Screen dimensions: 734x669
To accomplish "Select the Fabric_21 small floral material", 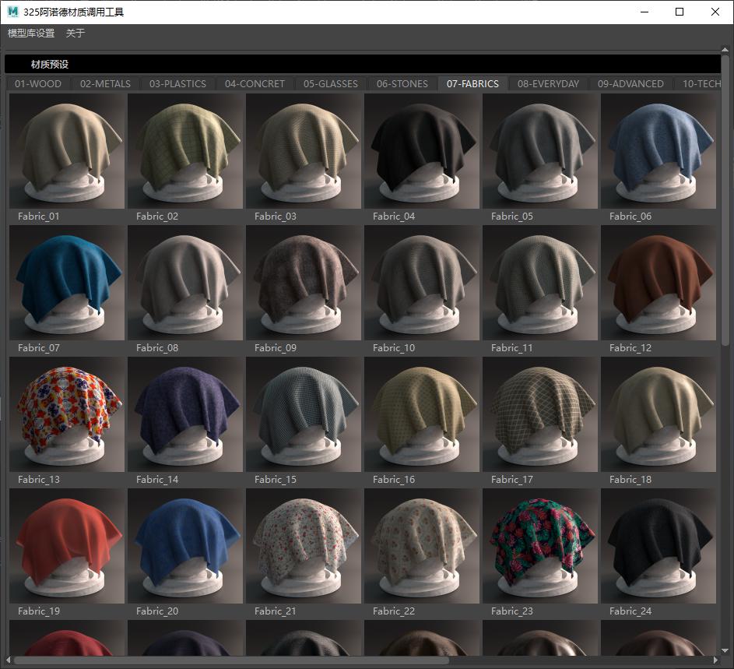I will point(304,546).
